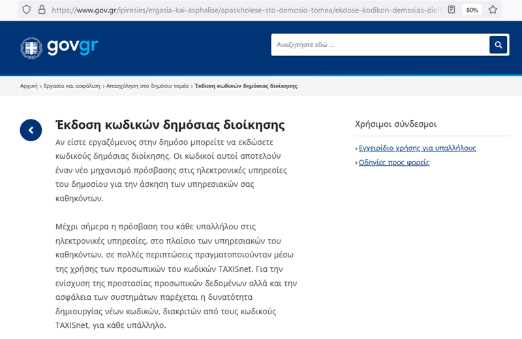The width and height of the screenshot is (522, 339).
Task: Click current breadcrumb 'Έκδοση κωδικών δημόσιας διοίκησης'
Action: coord(246,86)
